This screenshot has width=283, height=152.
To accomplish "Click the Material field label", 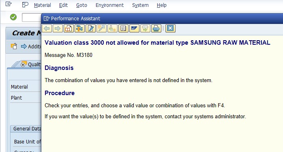I will [19, 87].
